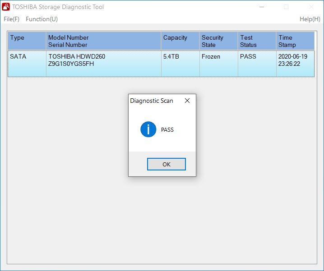Click the Time Stamp column header
This screenshot has width=324, height=271.
pos(295,41)
